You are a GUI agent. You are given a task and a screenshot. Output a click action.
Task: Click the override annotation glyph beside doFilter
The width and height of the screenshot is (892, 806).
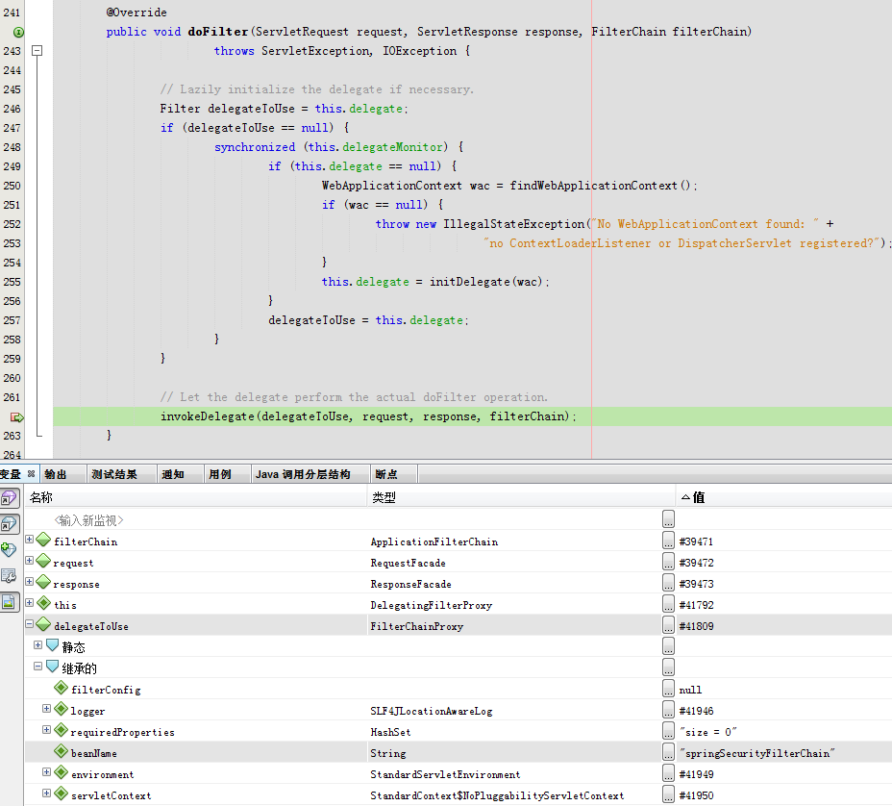(x=18, y=32)
